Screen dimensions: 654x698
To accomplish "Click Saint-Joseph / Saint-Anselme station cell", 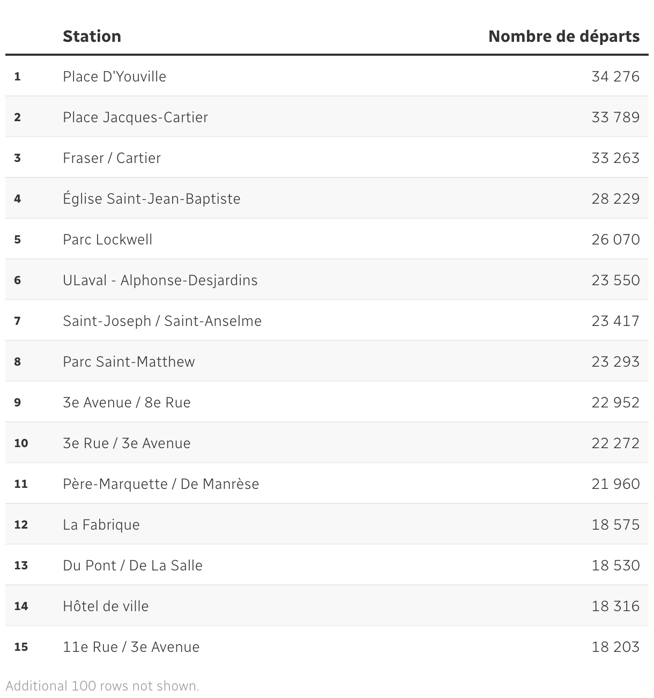I will [x=162, y=321].
